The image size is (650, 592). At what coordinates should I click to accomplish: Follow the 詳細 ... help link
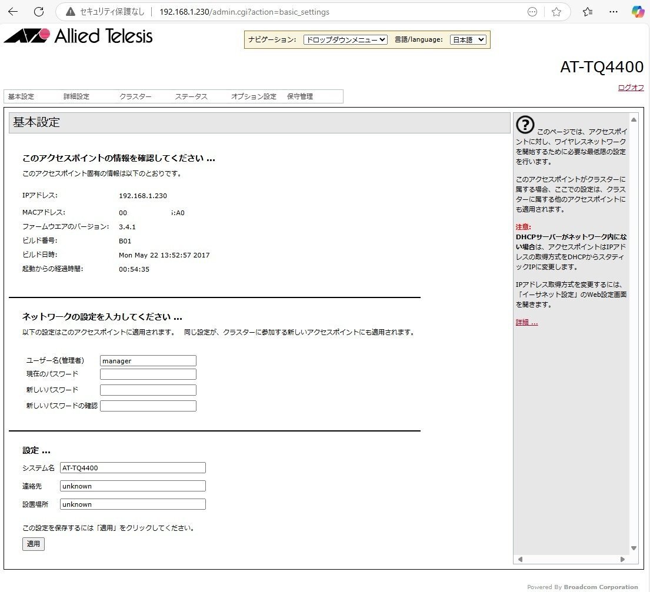[x=526, y=322]
